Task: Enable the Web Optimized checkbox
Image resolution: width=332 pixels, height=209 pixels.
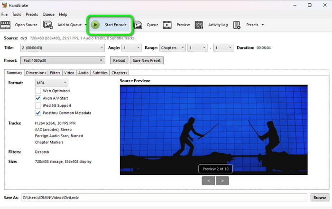Action: coord(38,91)
